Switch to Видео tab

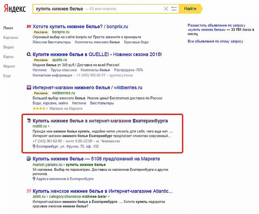pyautogui.click(x=9, y=47)
